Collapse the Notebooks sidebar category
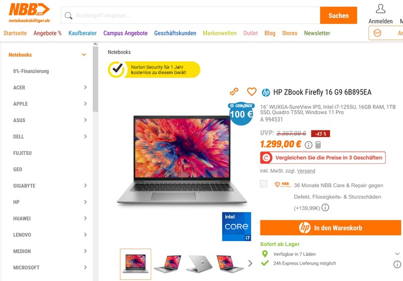Screen dimensions: 403x281 tap(84, 55)
